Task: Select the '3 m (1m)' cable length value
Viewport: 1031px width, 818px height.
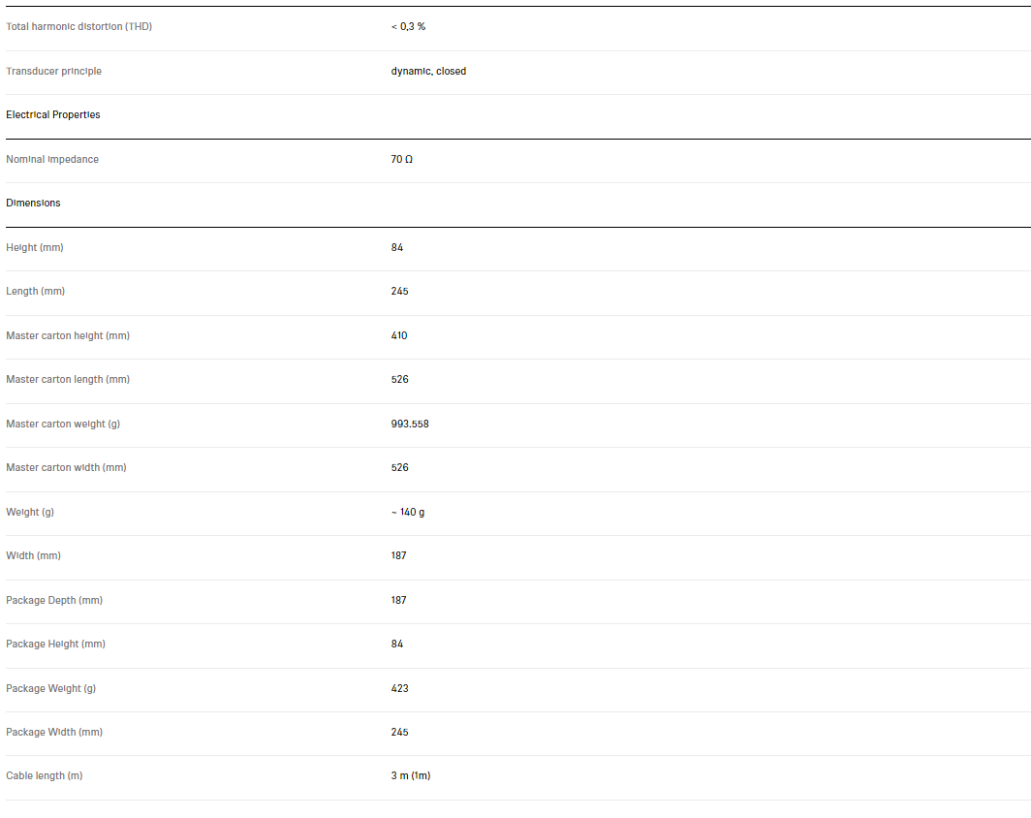Action: point(411,775)
